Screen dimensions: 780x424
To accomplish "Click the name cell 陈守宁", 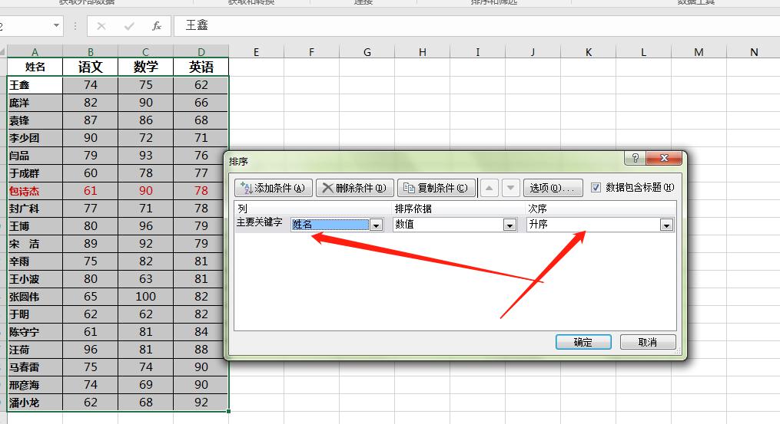I will (x=35, y=332).
